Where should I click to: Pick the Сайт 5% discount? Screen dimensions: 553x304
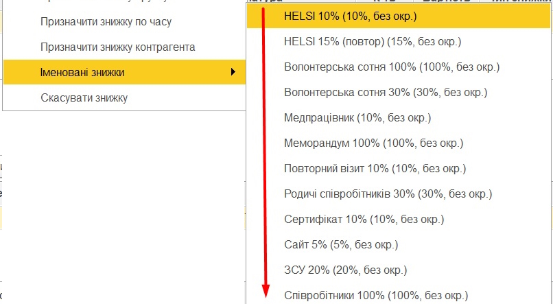click(341, 245)
